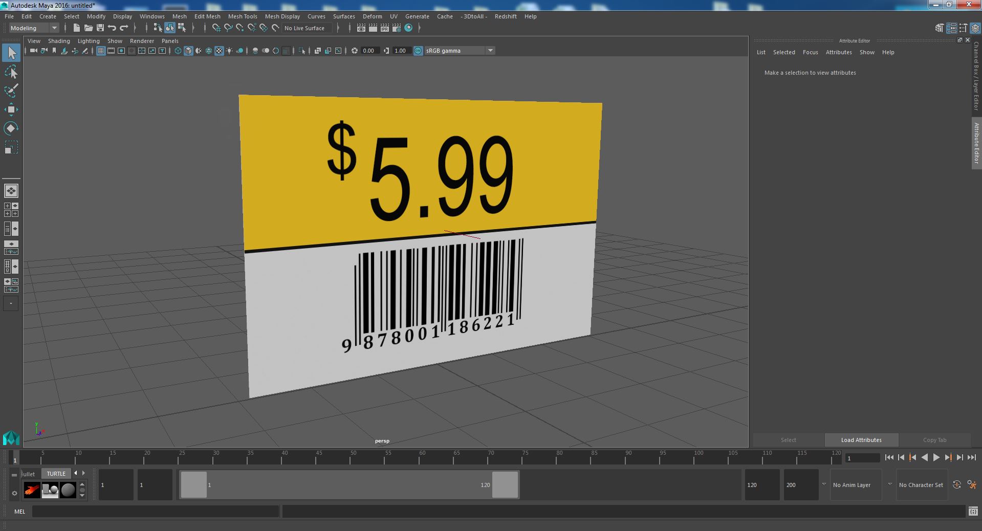Create a new scene
The height and width of the screenshot is (531, 982).
(x=76, y=28)
